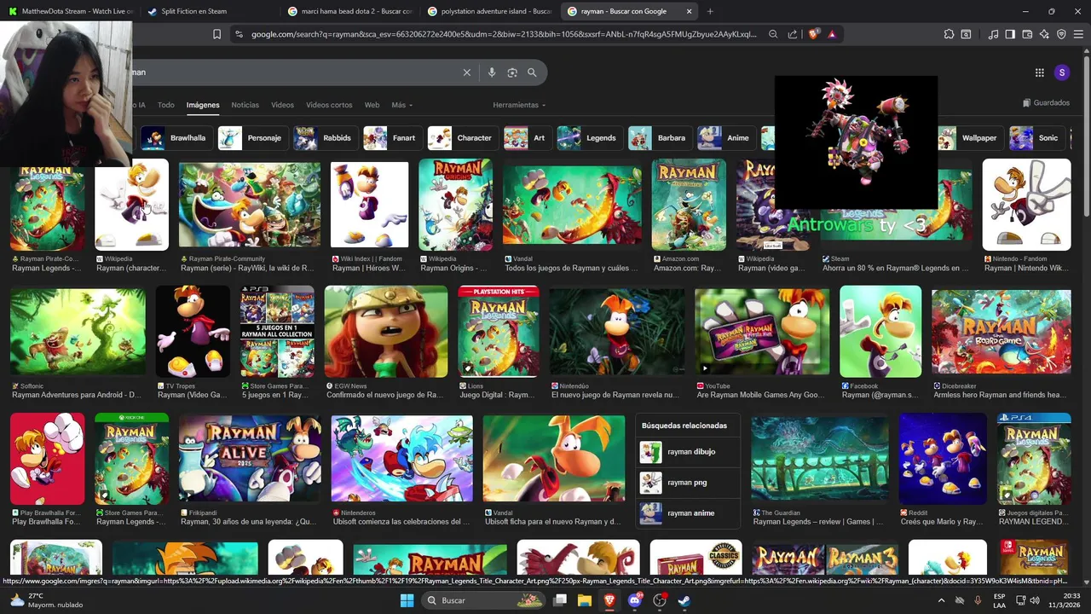Open Task View on the taskbar

560,600
